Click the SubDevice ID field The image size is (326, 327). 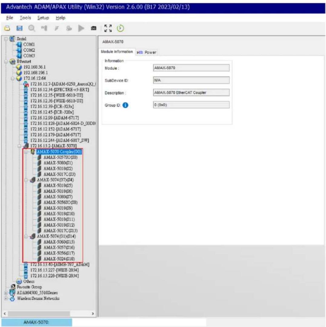click(x=191, y=80)
